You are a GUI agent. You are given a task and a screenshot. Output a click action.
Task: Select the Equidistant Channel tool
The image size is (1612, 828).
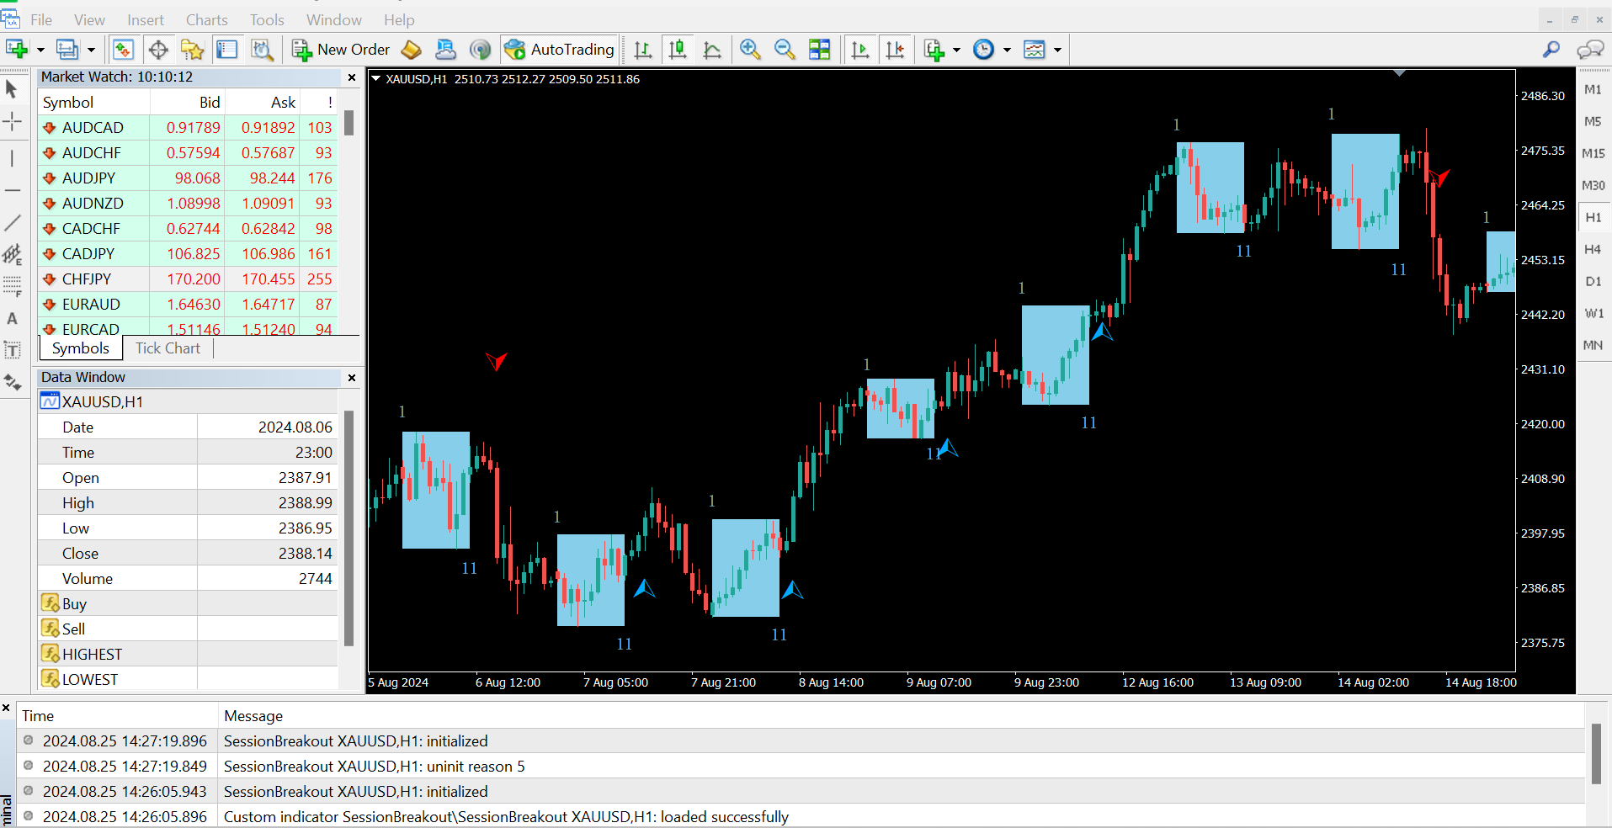[x=12, y=254]
